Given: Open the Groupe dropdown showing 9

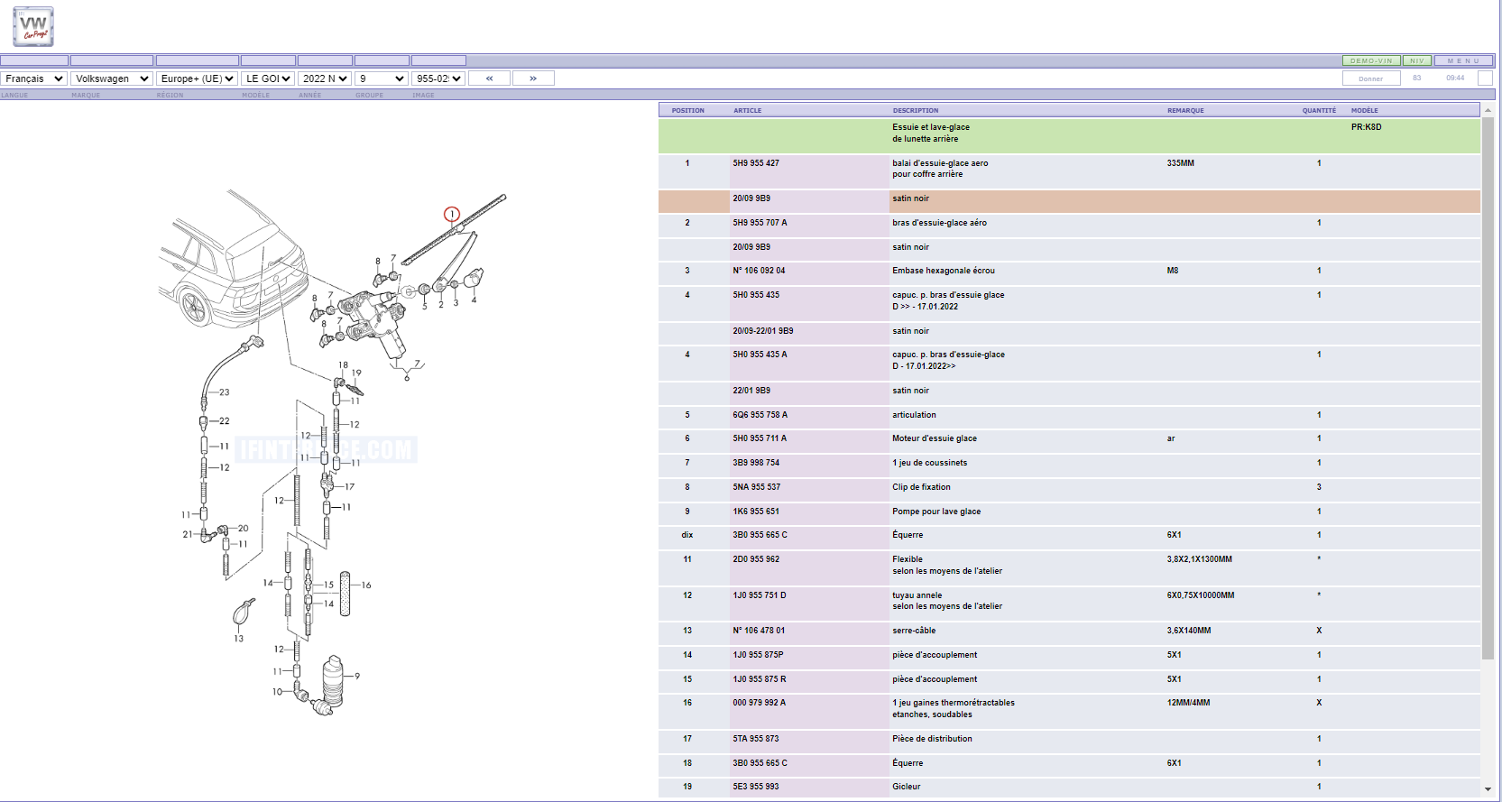Looking at the screenshot, I should [382, 78].
